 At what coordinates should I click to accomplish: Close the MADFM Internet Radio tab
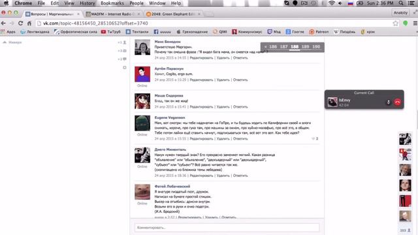(138, 14)
